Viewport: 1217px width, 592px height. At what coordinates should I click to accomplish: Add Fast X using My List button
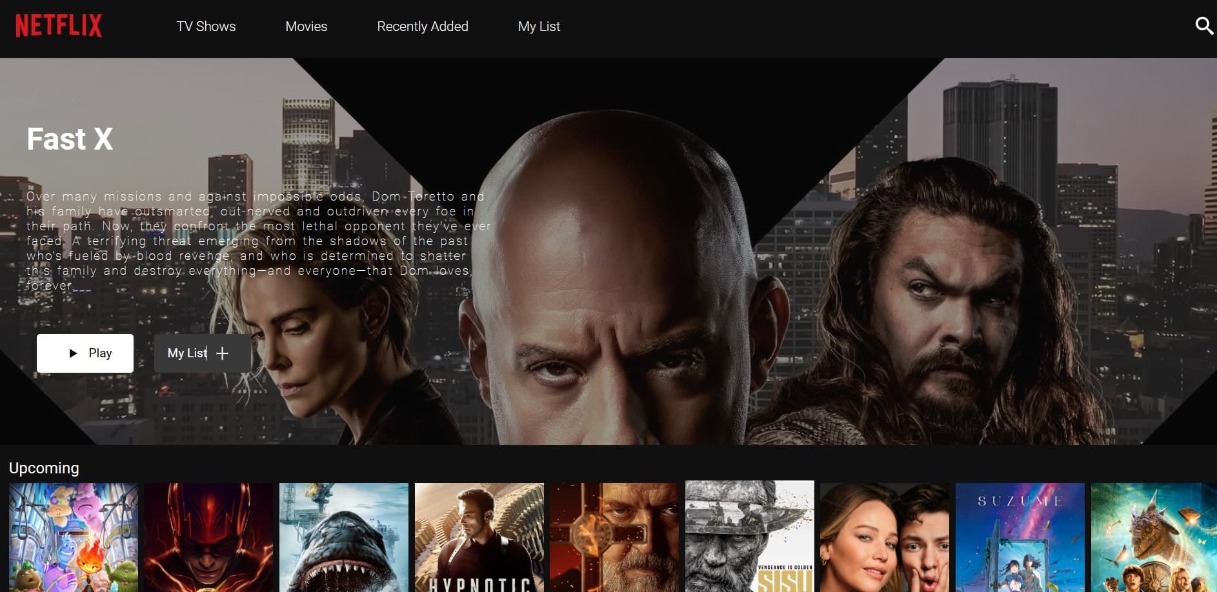[203, 353]
